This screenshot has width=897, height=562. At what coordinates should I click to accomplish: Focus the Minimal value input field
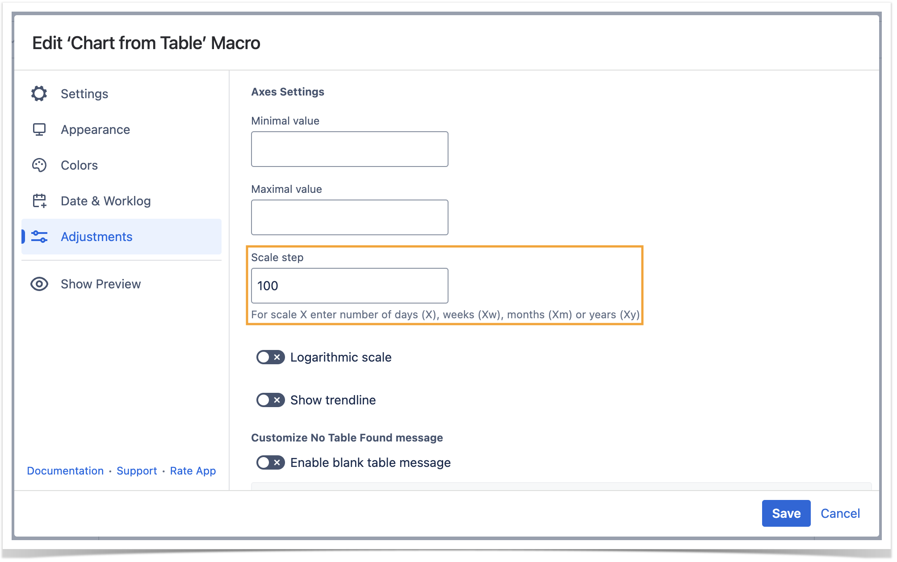(x=349, y=149)
